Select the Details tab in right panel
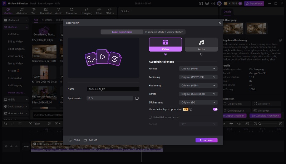This screenshot has width=286, height=164. coord(227,11)
